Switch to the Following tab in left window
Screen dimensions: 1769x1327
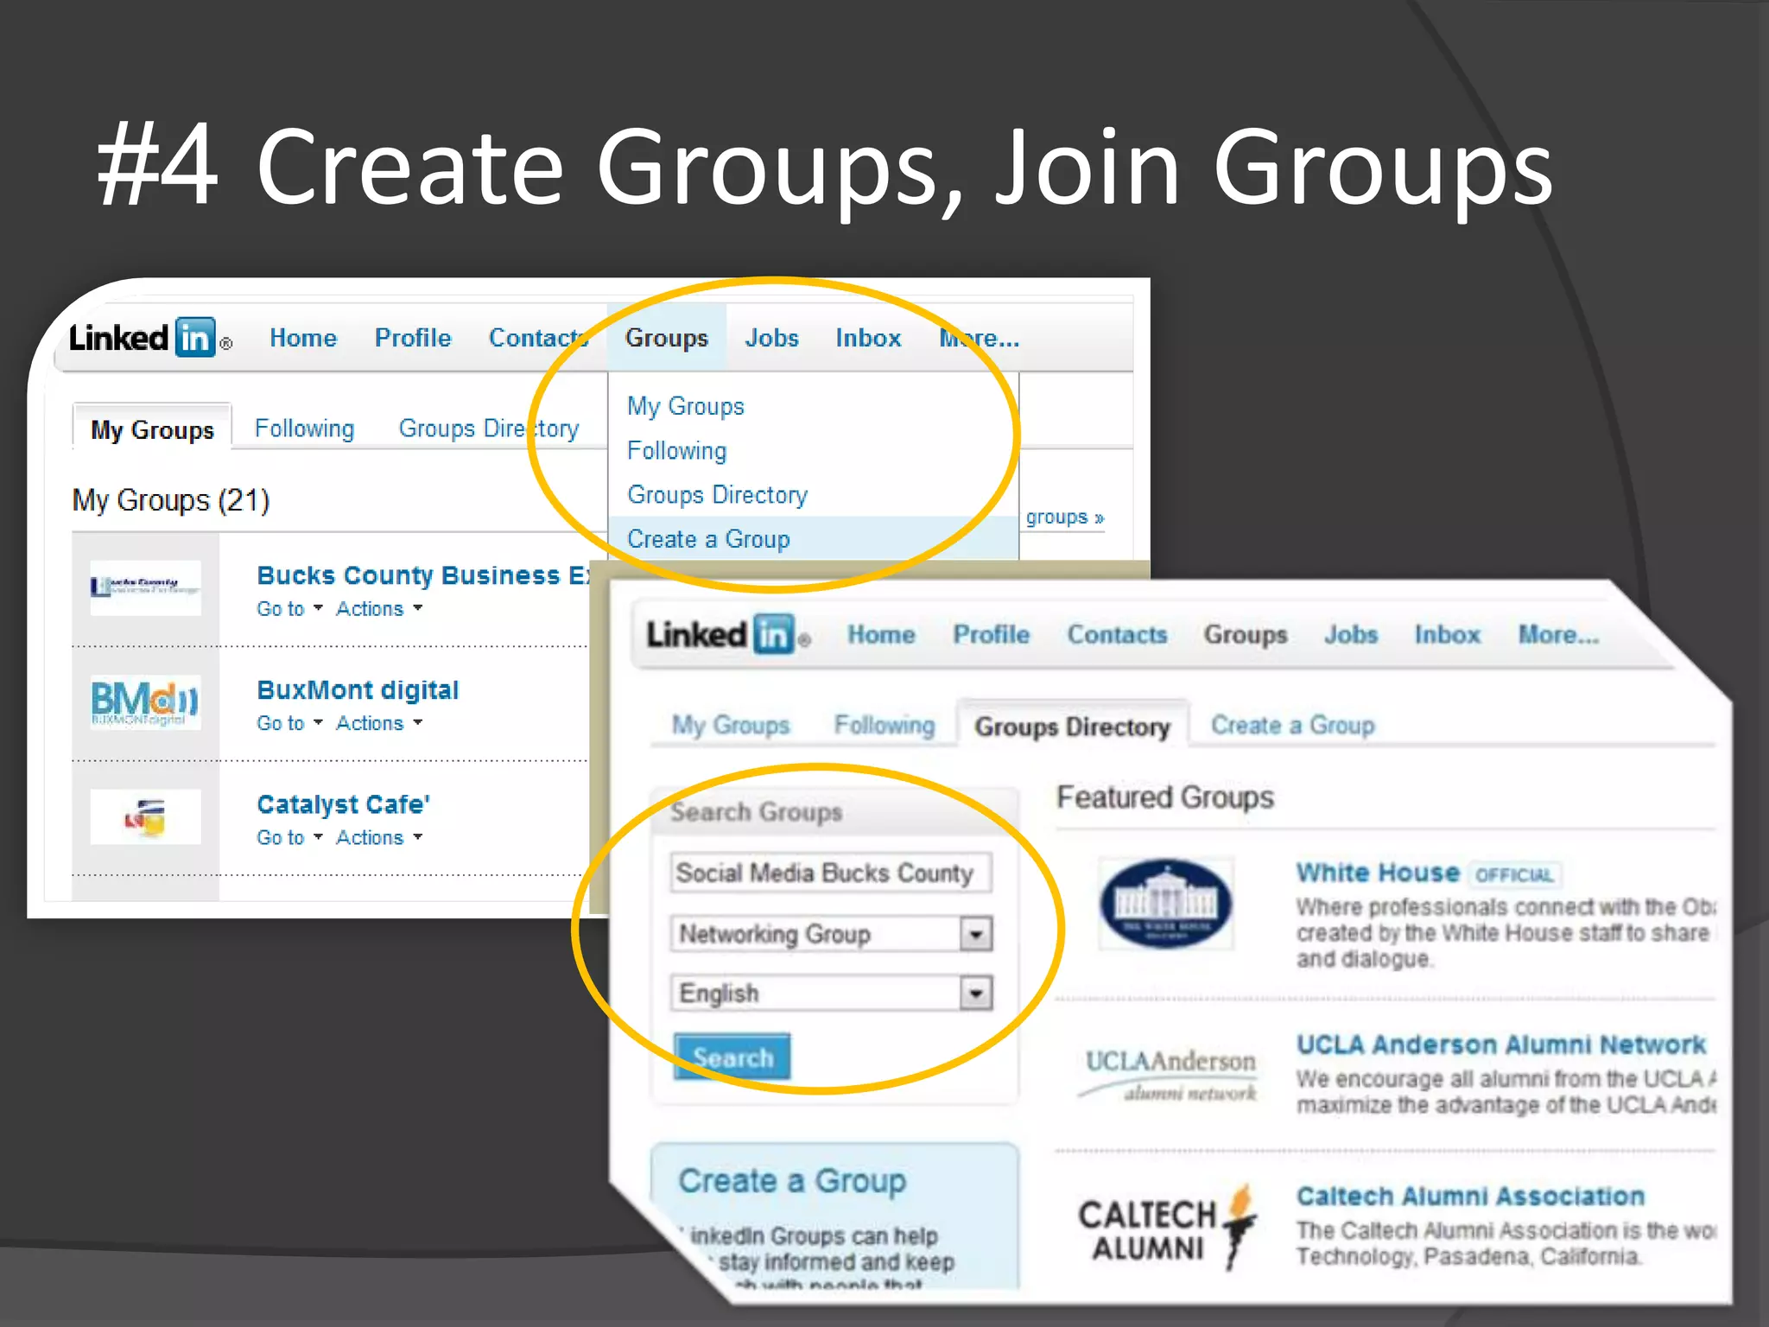[x=304, y=429]
